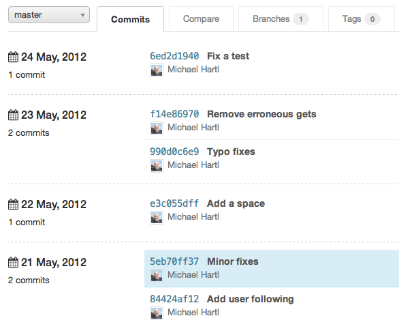This screenshot has width=399, height=331.
Task: Click author Michael Hartl under 'Typo fixes'
Action: tap(193, 164)
